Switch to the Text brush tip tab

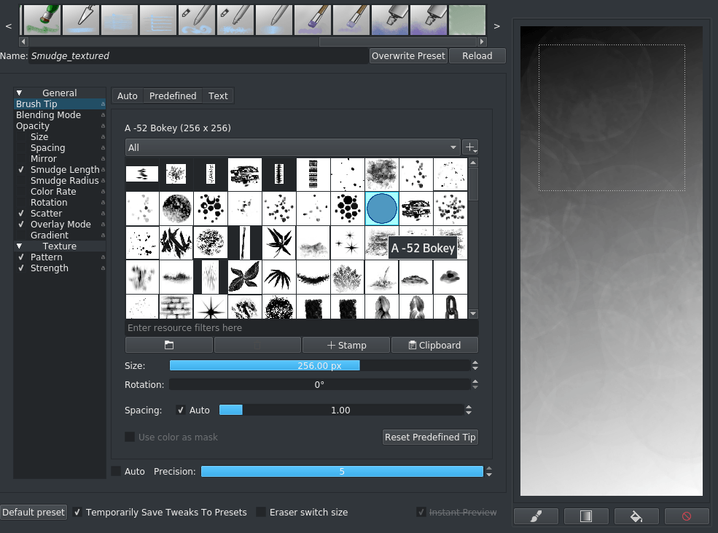click(x=218, y=96)
